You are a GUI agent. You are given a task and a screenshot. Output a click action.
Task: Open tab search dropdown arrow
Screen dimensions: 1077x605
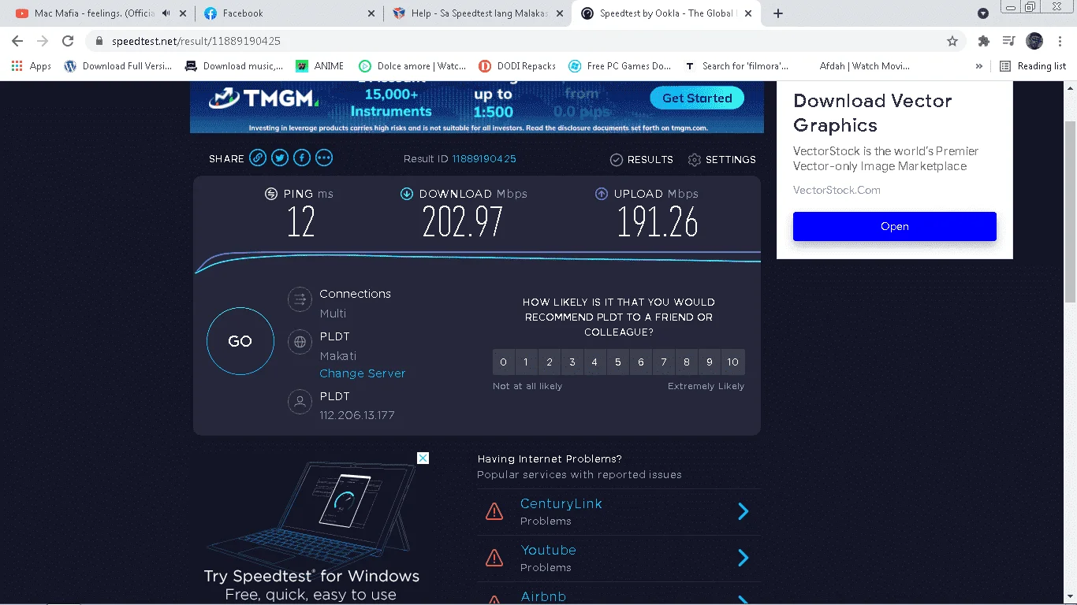tap(983, 13)
